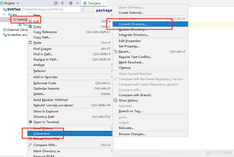
Task: Click the Show History clock icon
Action: (x=115, y=100)
